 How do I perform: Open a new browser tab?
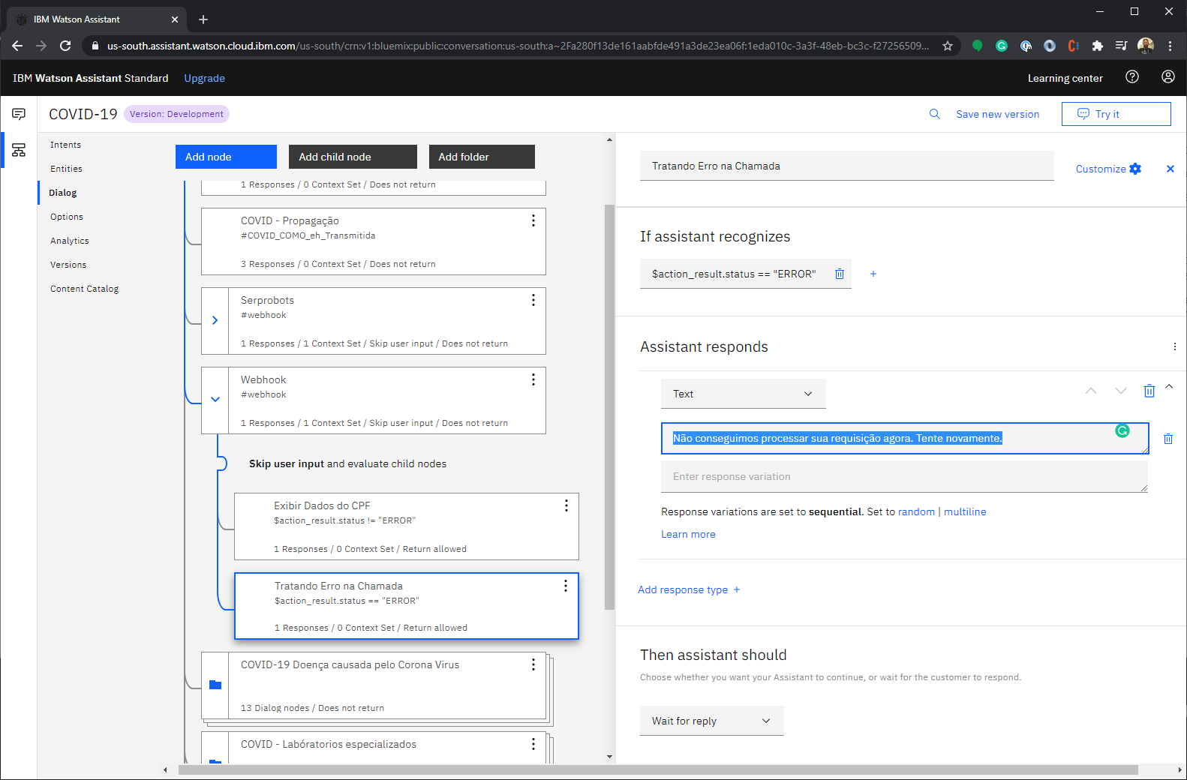click(203, 19)
